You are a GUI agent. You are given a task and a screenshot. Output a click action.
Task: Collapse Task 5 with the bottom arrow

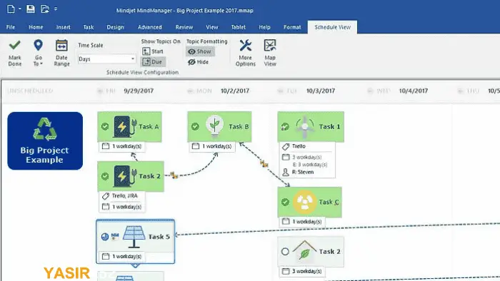[135, 265]
